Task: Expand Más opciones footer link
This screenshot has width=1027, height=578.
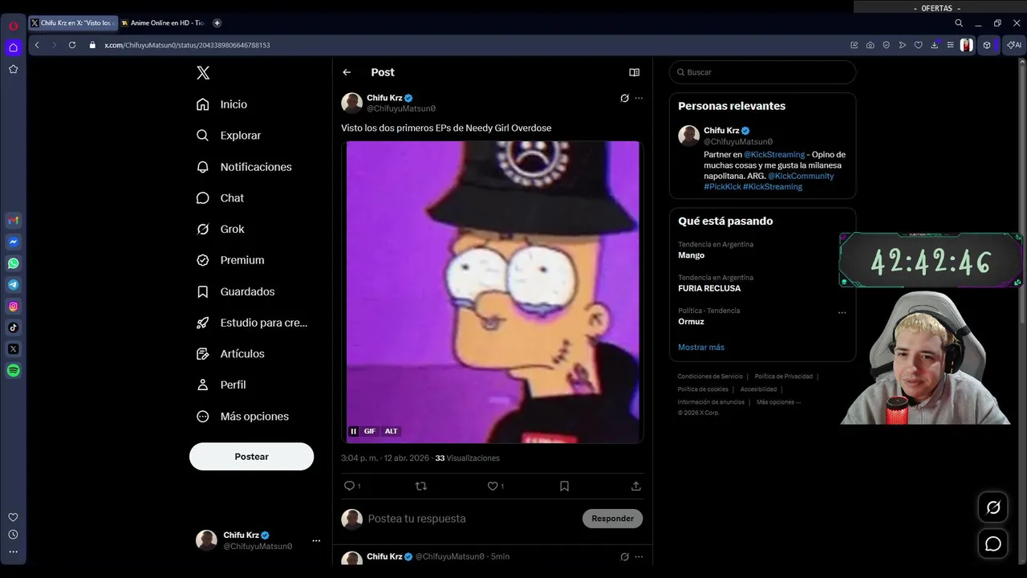Action: (778, 402)
